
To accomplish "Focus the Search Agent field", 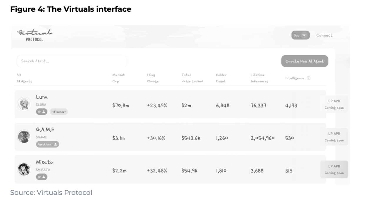I will point(72,61).
